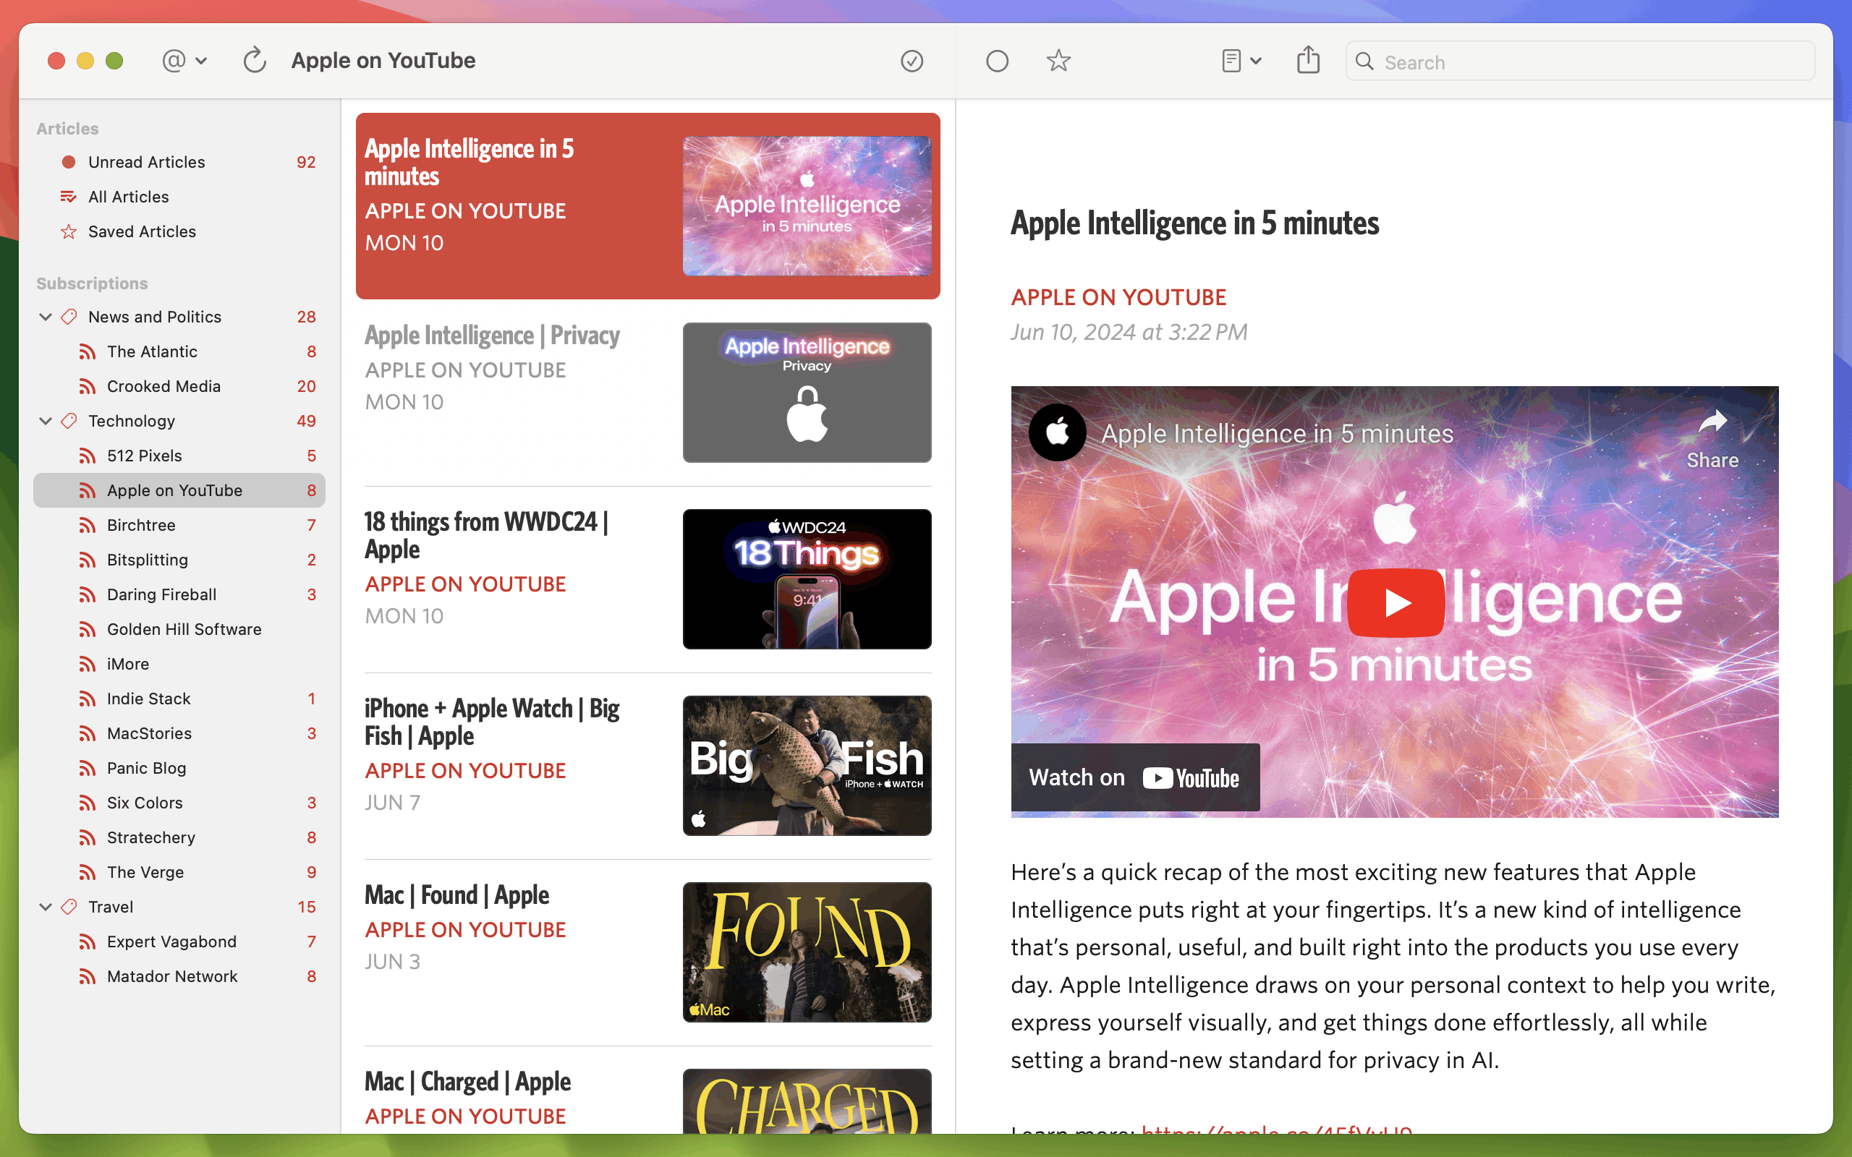Click the Big Fish thumbnail
Screen dimensions: 1852x1157
pyautogui.click(x=807, y=766)
